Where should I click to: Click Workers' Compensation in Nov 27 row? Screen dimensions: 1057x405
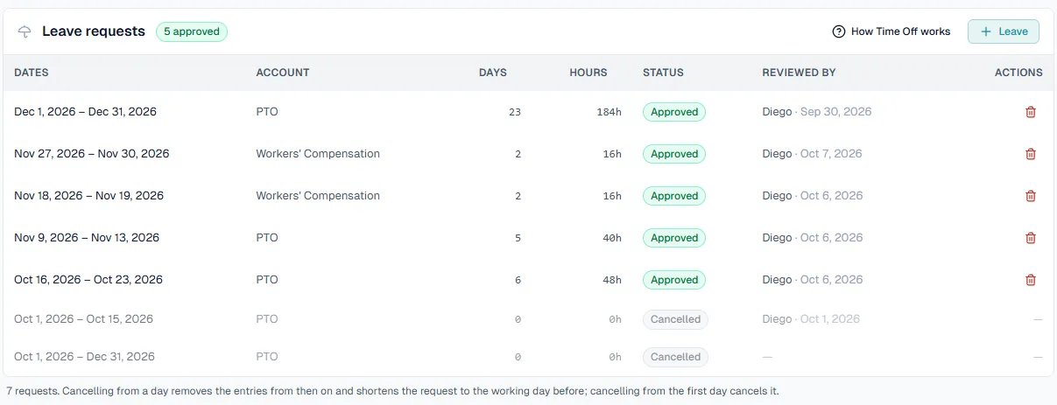pos(318,154)
